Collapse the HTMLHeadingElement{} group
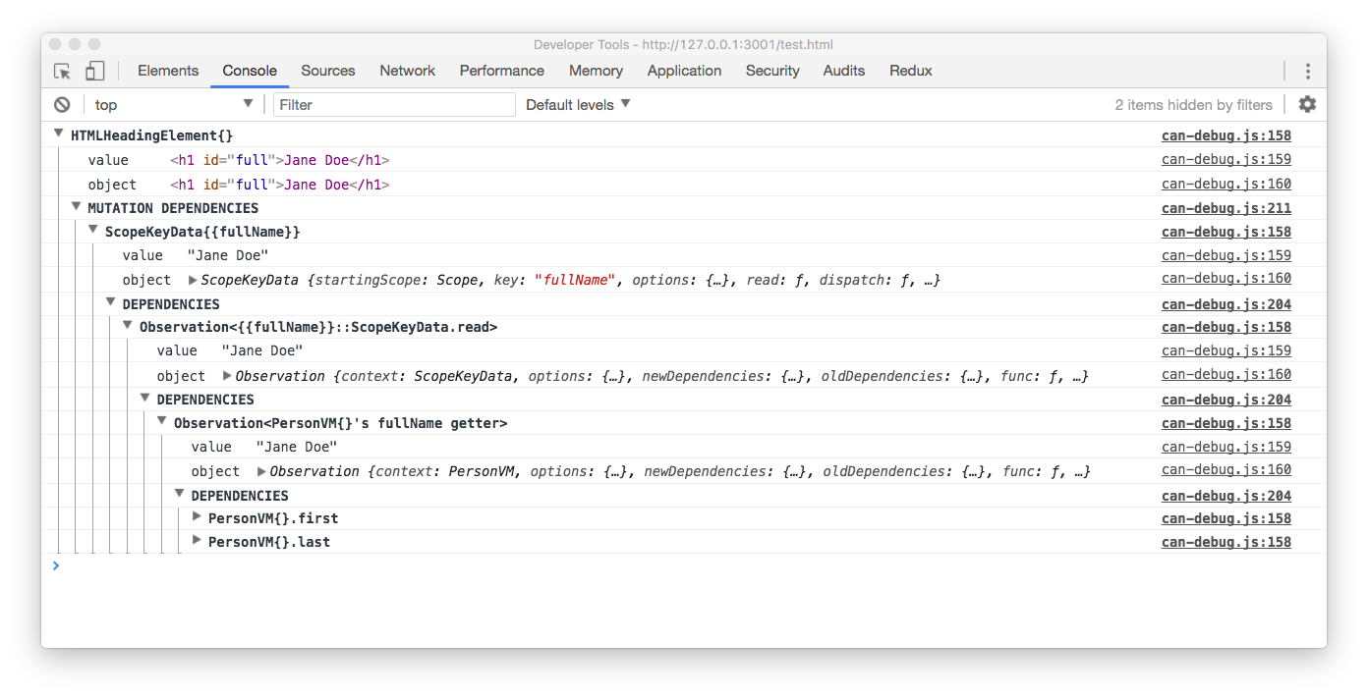The image size is (1368, 697). [59, 134]
